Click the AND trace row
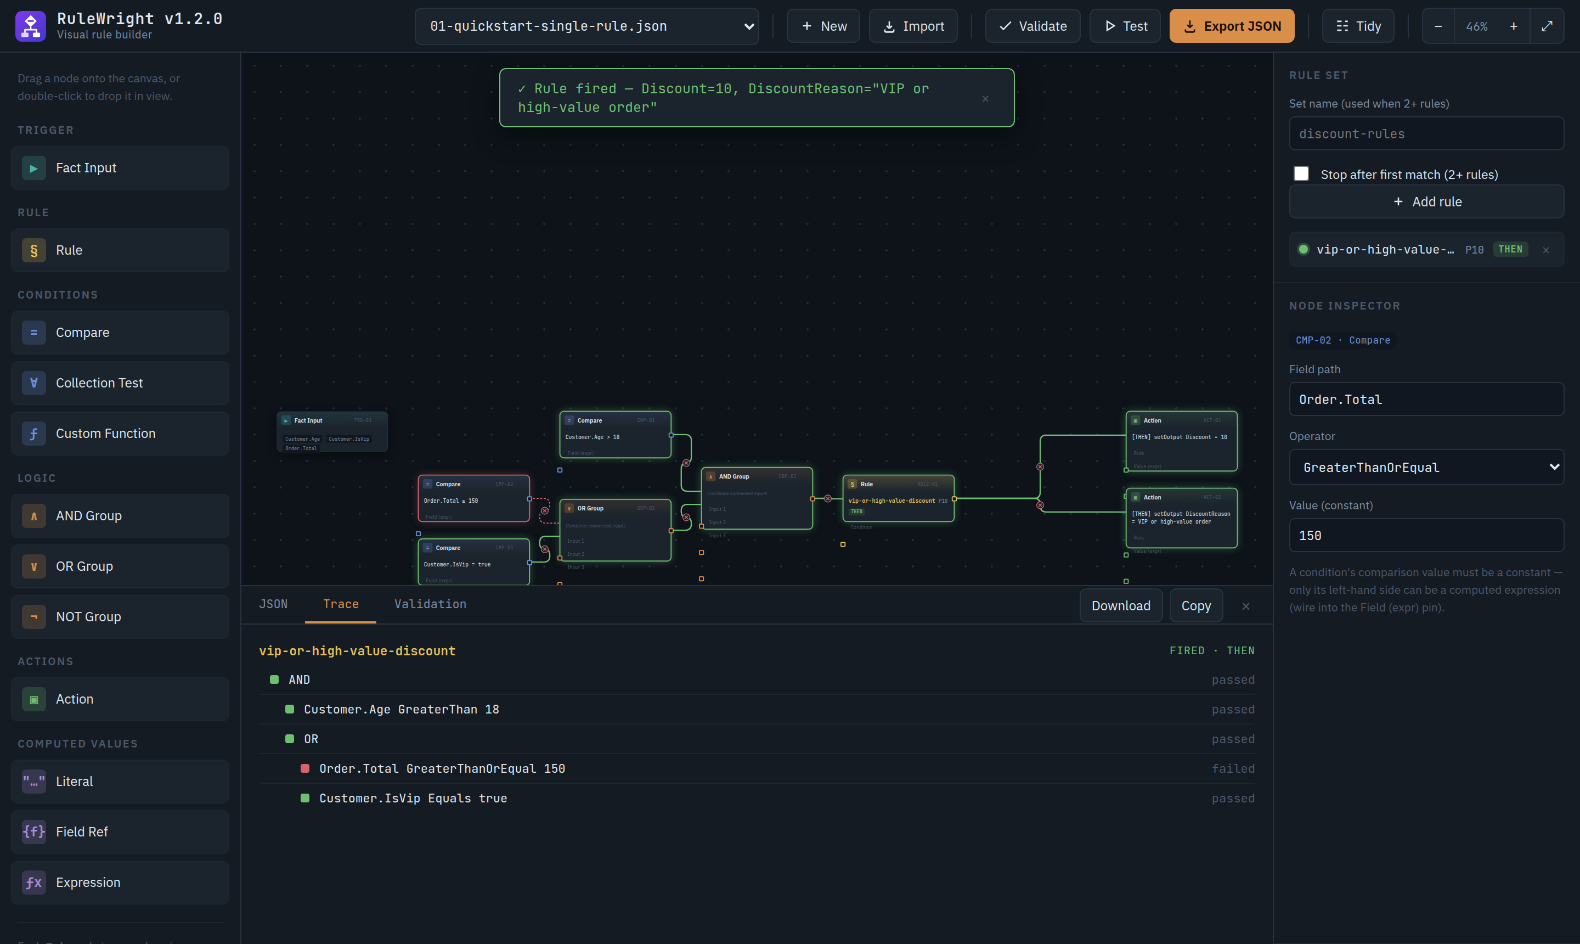Viewport: 1580px width, 944px height. pyautogui.click(x=757, y=680)
